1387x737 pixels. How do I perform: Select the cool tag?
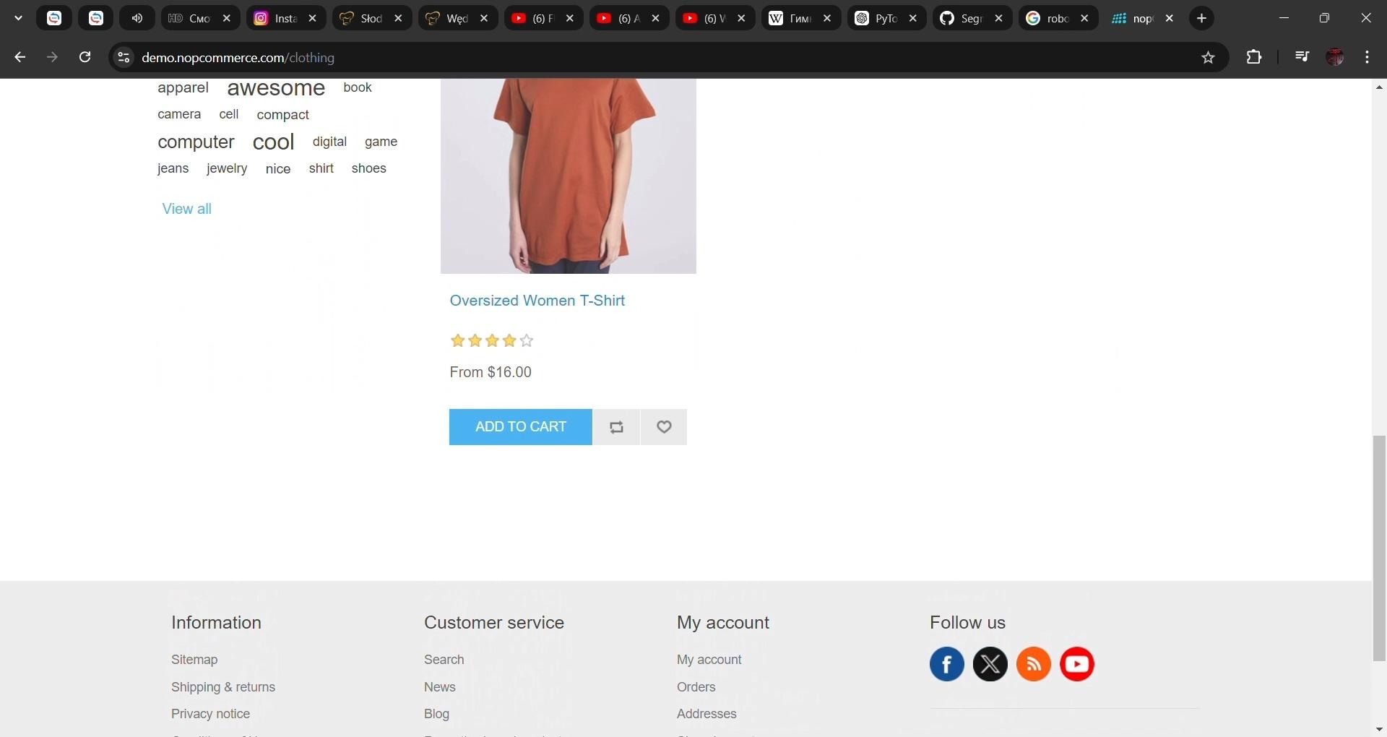(x=273, y=142)
